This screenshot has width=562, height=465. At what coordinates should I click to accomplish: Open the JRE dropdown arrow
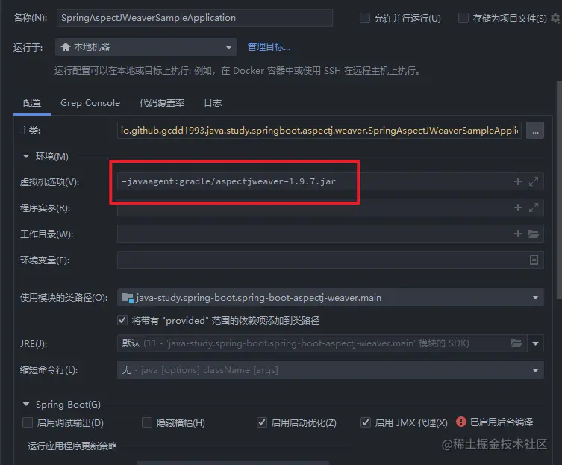535,343
